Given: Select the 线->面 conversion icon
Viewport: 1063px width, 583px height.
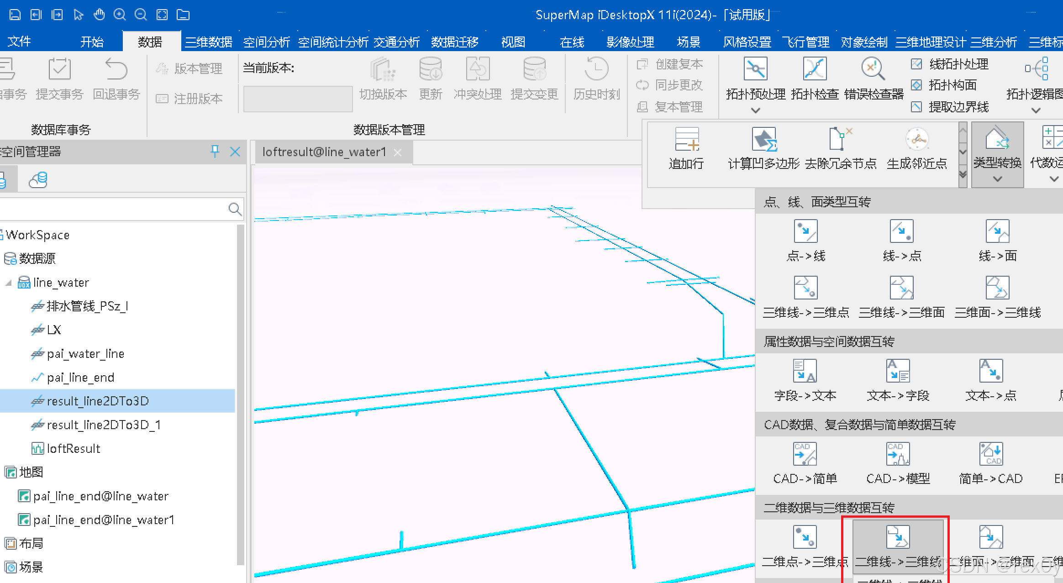Looking at the screenshot, I should (x=997, y=232).
